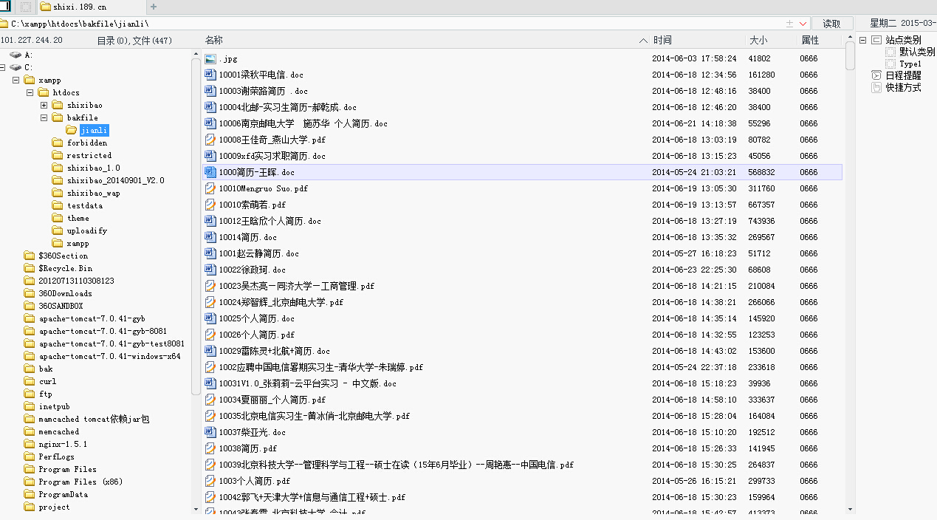This screenshot has height=520, width=937.
Task: Click the ± icon in the path bar
Action: pos(789,24)
